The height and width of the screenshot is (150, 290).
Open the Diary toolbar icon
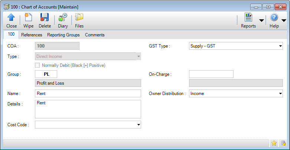[x=63, y=18]
